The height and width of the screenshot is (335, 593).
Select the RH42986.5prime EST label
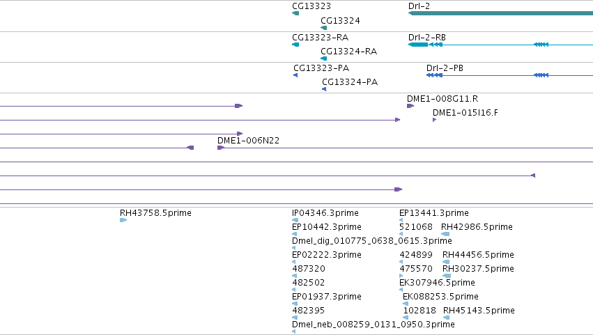click(x=477, y=227)
